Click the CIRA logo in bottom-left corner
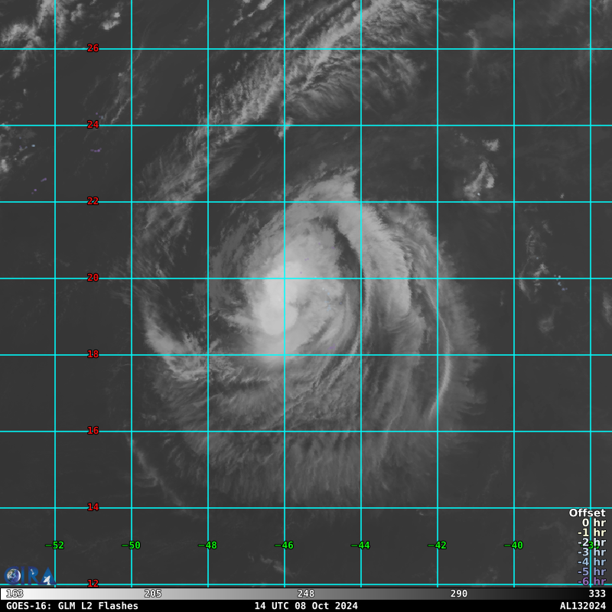This screenshot has width=612, height=612. 29,575
